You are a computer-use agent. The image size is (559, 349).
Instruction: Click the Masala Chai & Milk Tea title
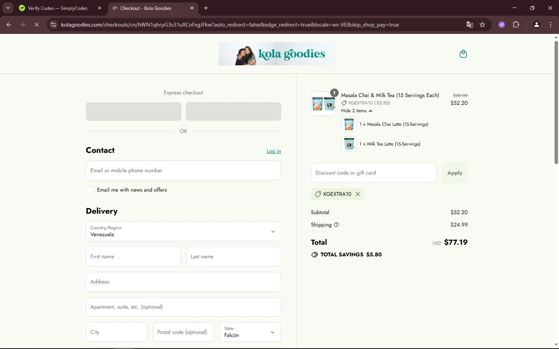(390, 95)
